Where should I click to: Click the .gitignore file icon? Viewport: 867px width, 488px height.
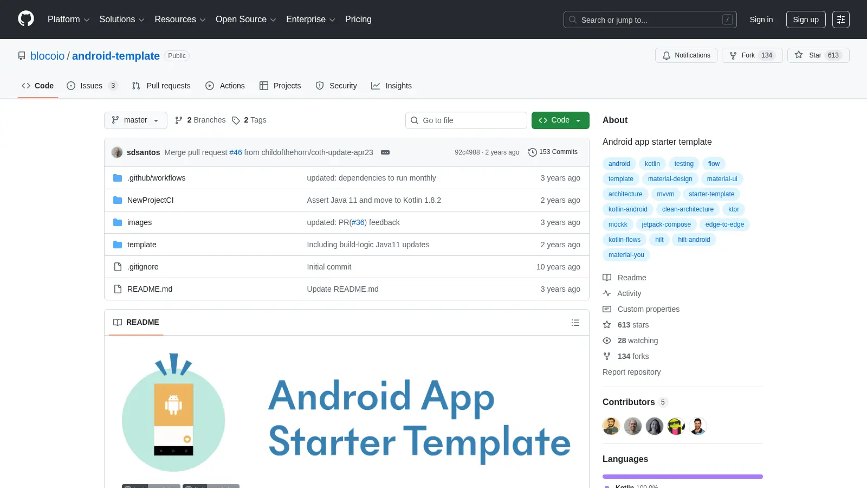[118, 267]
